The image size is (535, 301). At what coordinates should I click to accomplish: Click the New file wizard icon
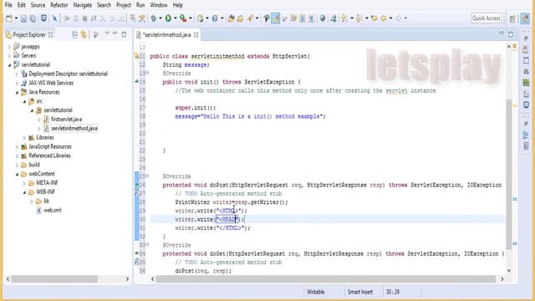click(9, 18)
